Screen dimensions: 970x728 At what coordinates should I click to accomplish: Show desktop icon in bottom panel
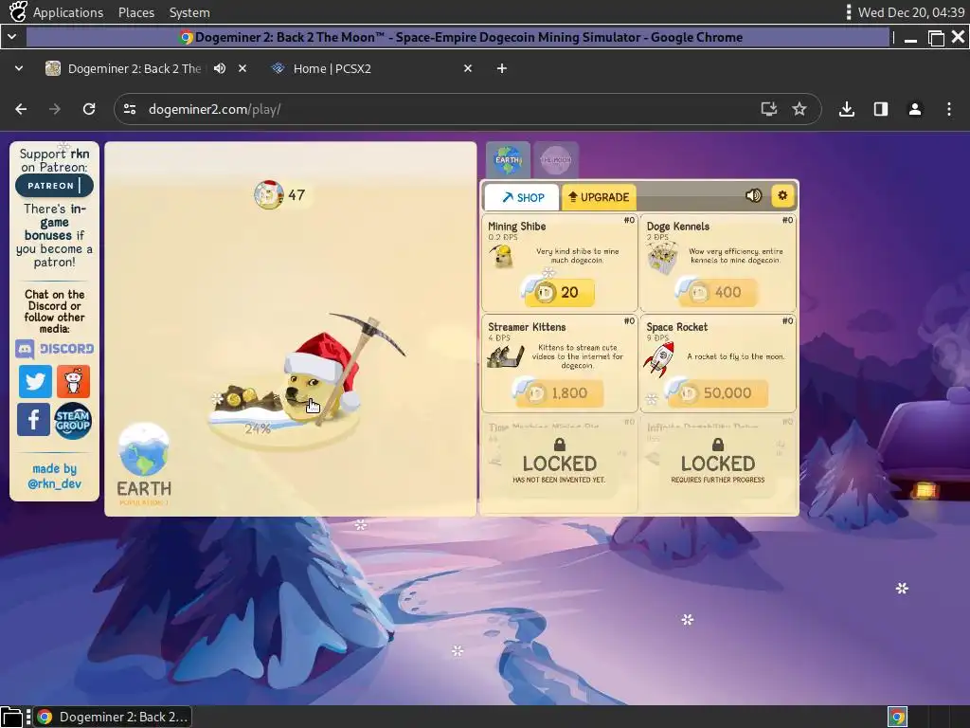(x=11, y=717)
